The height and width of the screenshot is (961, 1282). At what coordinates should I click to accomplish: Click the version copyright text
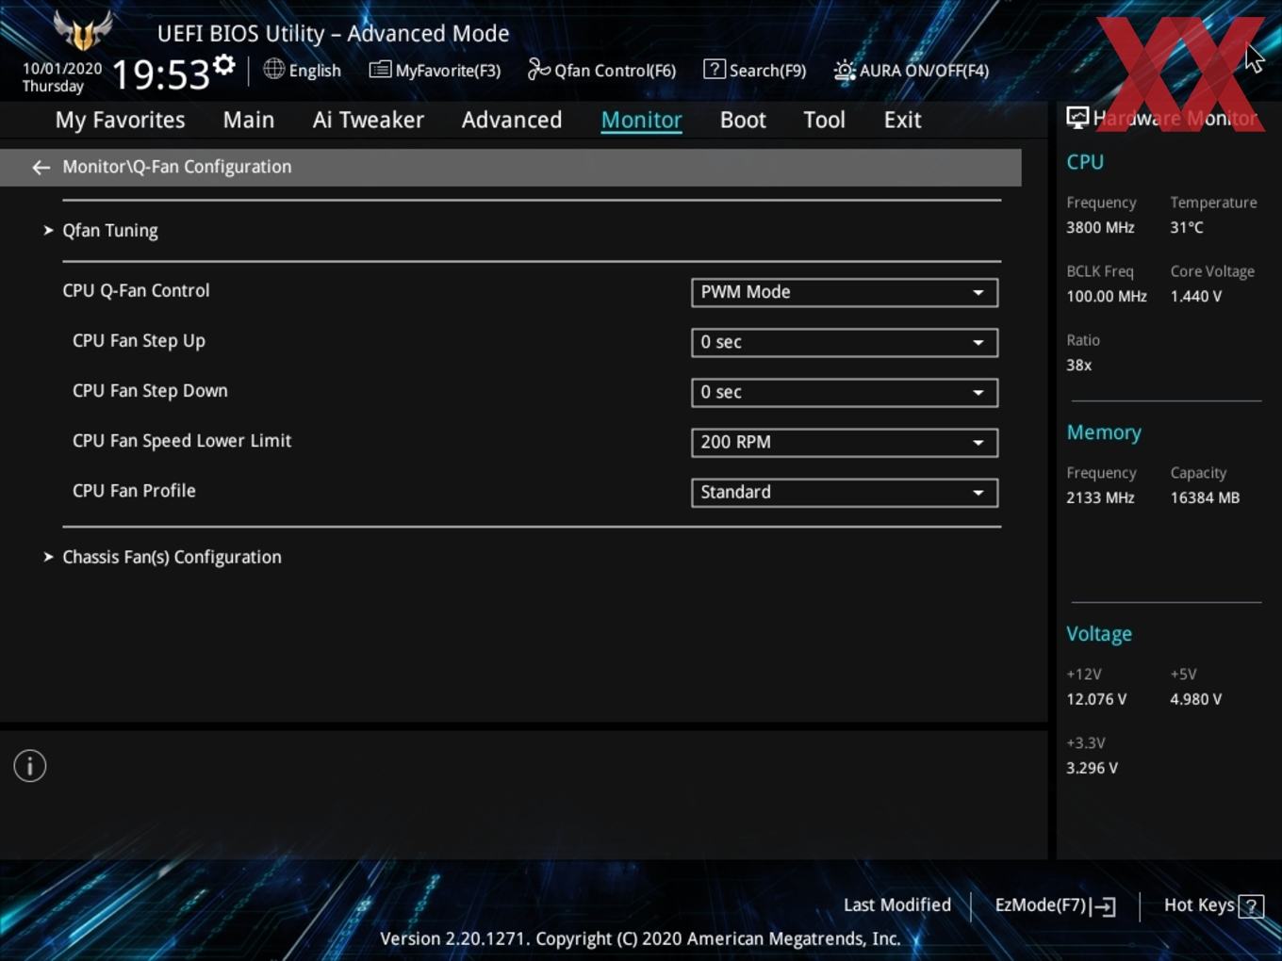coord(640,938)
